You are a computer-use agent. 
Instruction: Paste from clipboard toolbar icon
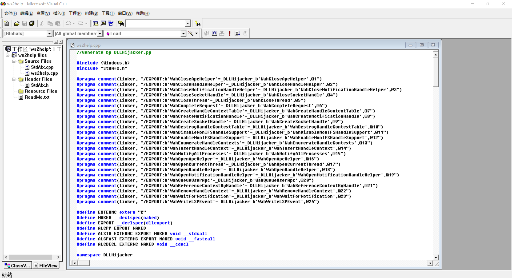coord(58,23)
